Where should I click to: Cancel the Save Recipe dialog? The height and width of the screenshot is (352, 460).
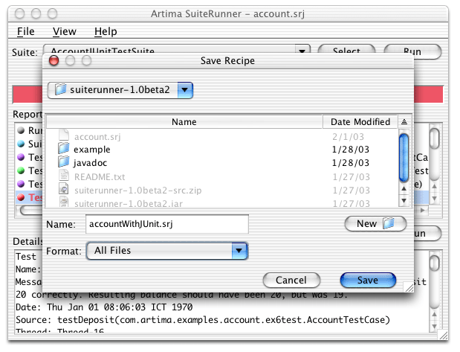tap(291, 280)
